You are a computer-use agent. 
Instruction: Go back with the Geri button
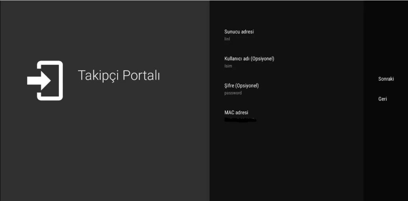[382, 99]
